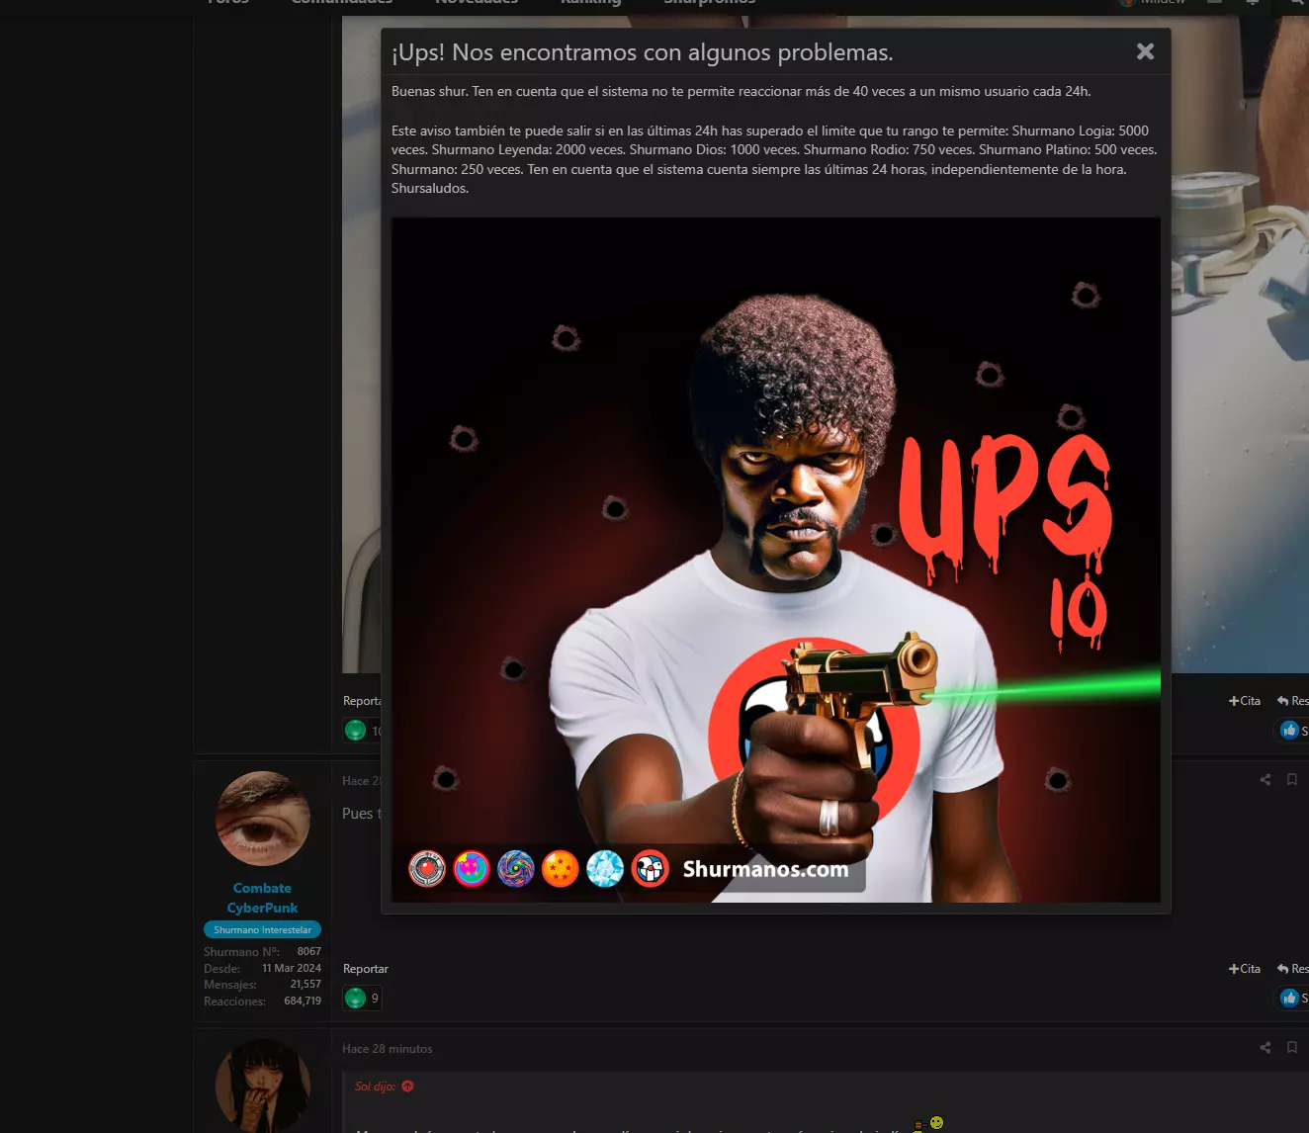Open avatar of the 28-minutes-ago poster
The height and width of the screenshot is (1133, 1309).
click(263, 1086)
